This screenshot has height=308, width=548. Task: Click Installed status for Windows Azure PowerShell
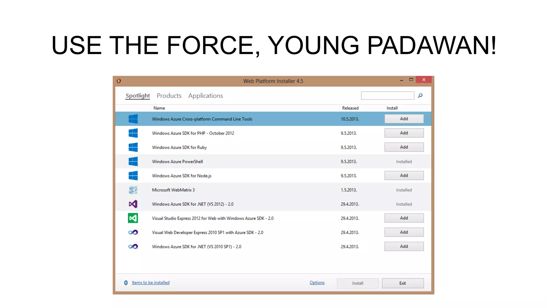(404, 161)
